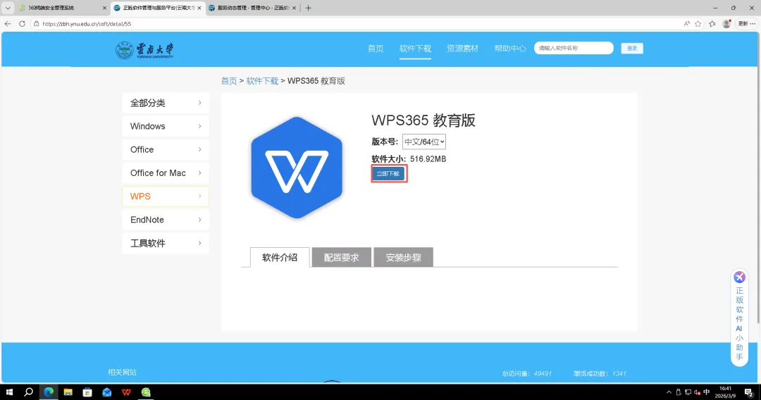Image resolution: width=761 pixels, height=400 pixels.
Task: Open 资源素材 in the top navigation
Action: (x=462, y=49)
